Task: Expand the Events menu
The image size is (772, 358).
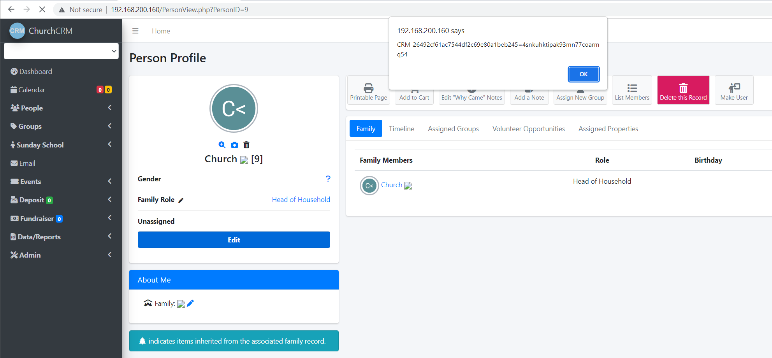Action: tap(61, 182)
